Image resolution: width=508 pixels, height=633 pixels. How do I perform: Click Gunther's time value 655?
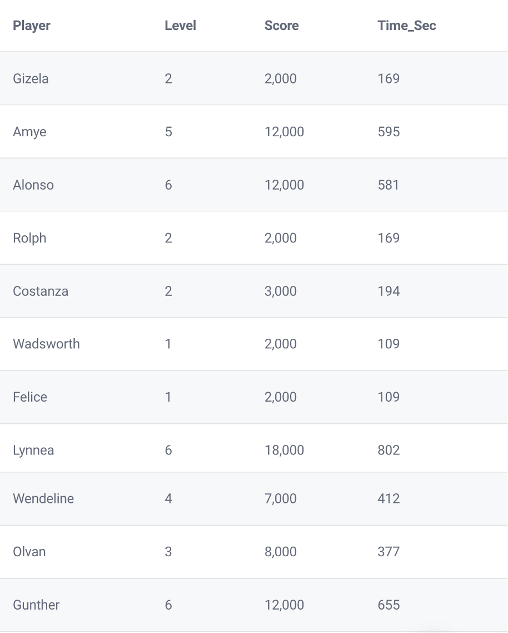[x=389, y=605]
